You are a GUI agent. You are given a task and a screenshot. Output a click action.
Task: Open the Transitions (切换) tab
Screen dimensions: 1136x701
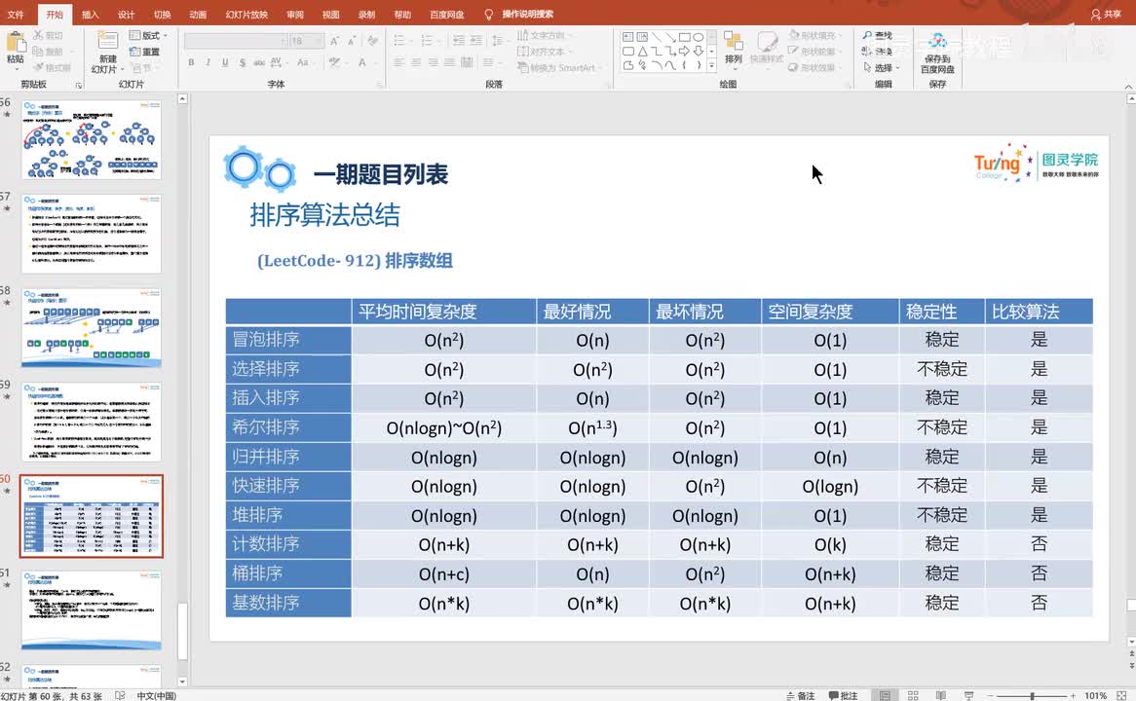(x=163, y=15)
